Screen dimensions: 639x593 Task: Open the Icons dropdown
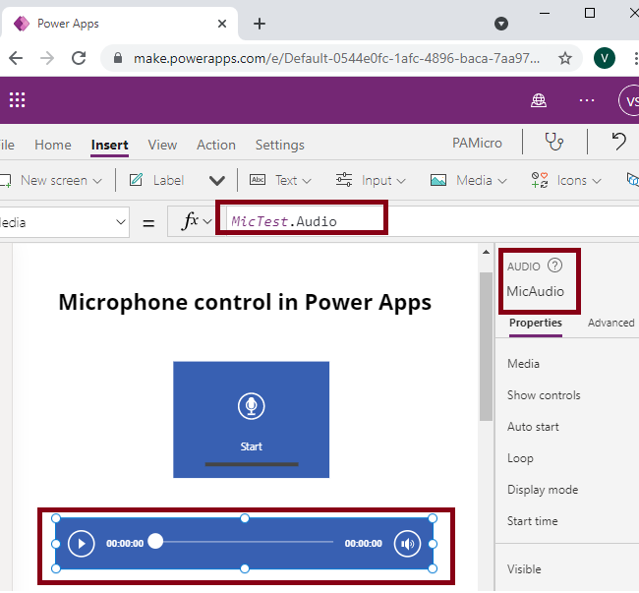[x=566, y=180]
